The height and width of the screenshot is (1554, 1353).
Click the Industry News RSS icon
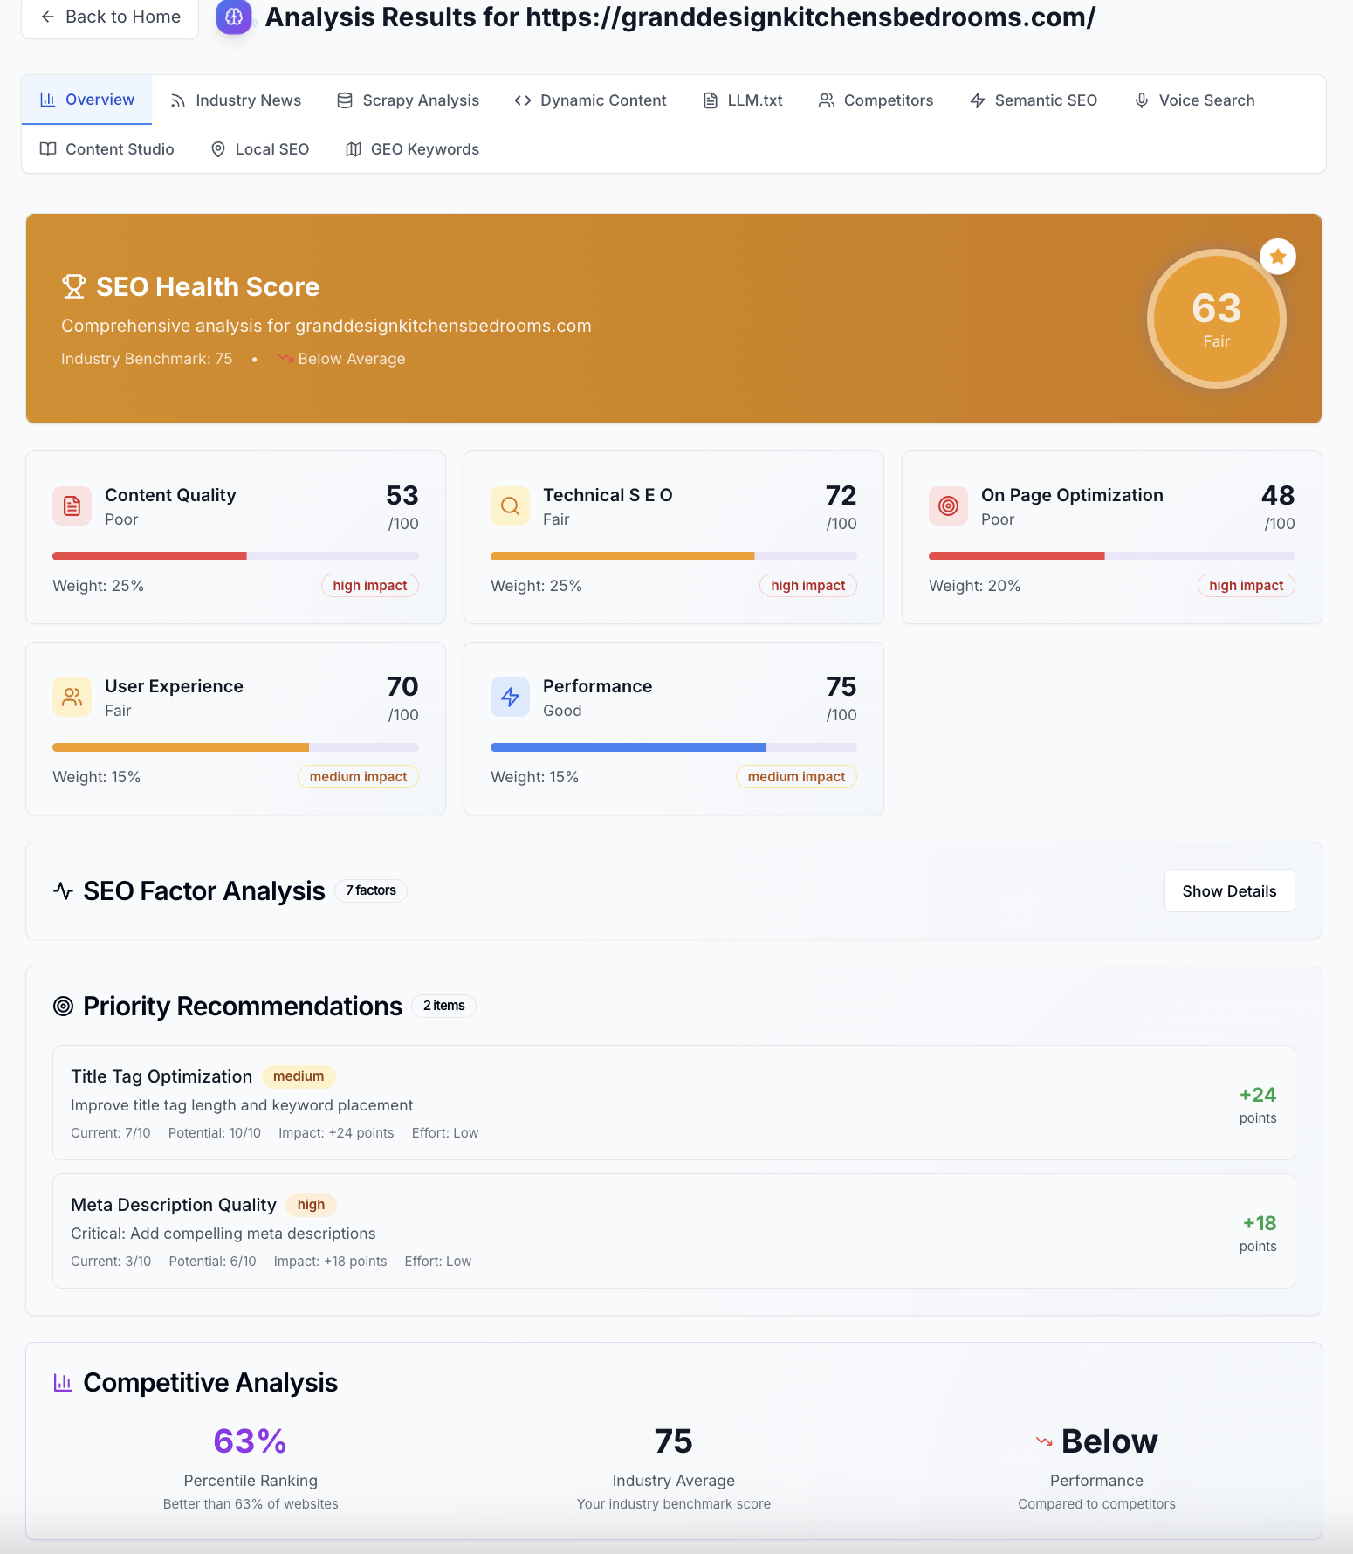[x=178, y=100]
